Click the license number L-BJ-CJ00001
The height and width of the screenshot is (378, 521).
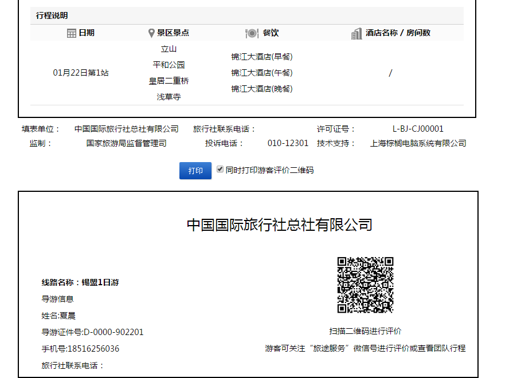point(418,129)
